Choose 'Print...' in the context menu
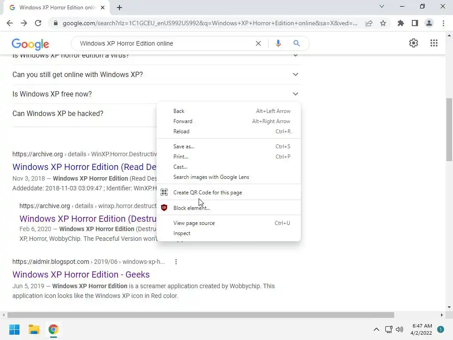This screenshot has height=340, width=453. [229, 156]
